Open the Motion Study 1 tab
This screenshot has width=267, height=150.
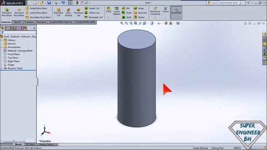click(47, 145)
